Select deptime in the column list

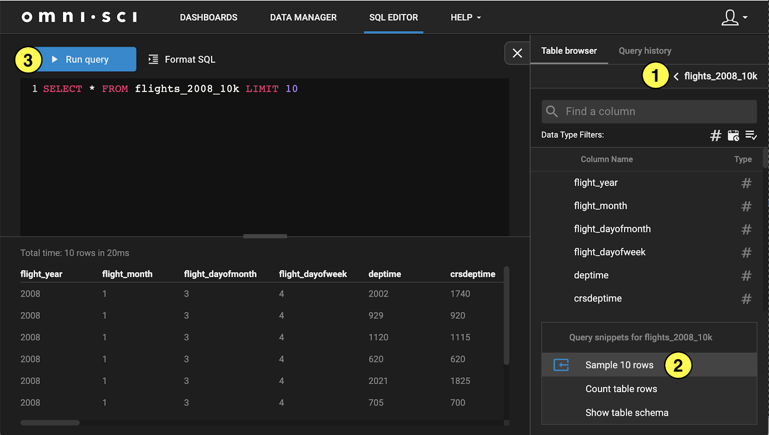591,275
